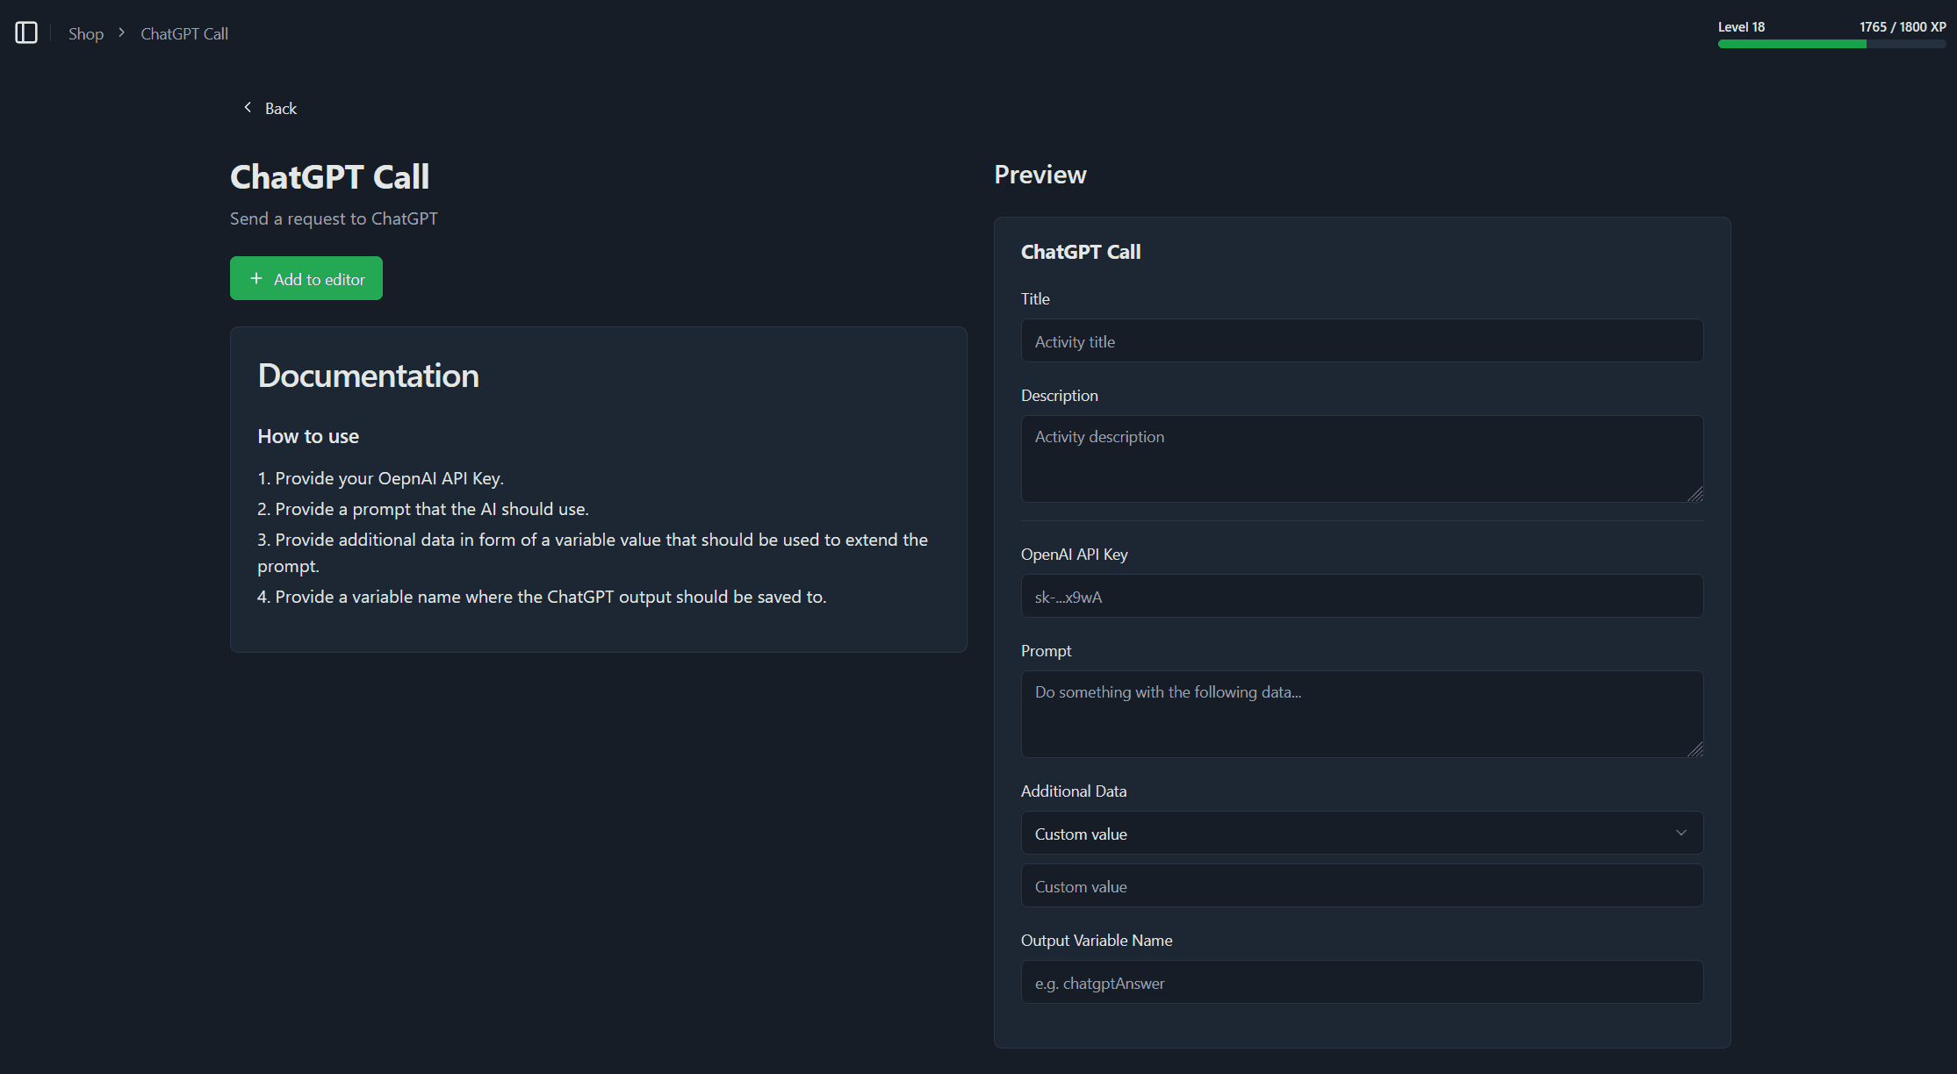Grab the Prompt textarea resize handle
Image resolution: width=1957 pixels, height=1074 pixels.
tap(1694, 749)
